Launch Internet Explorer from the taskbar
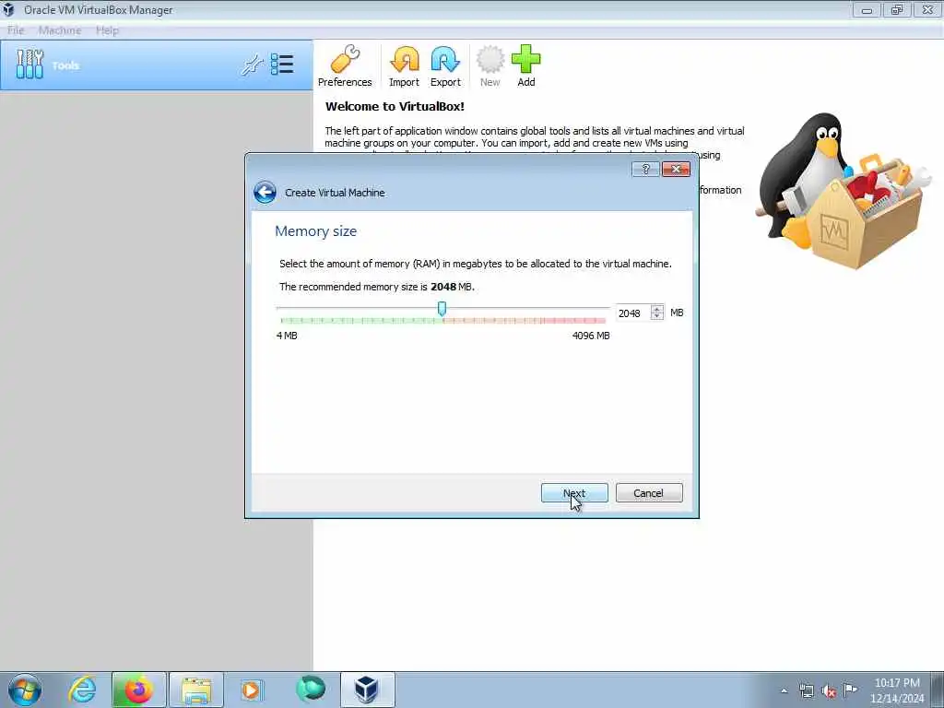The height and width of the screenshot is (708, 944). [x=82, y=690]
